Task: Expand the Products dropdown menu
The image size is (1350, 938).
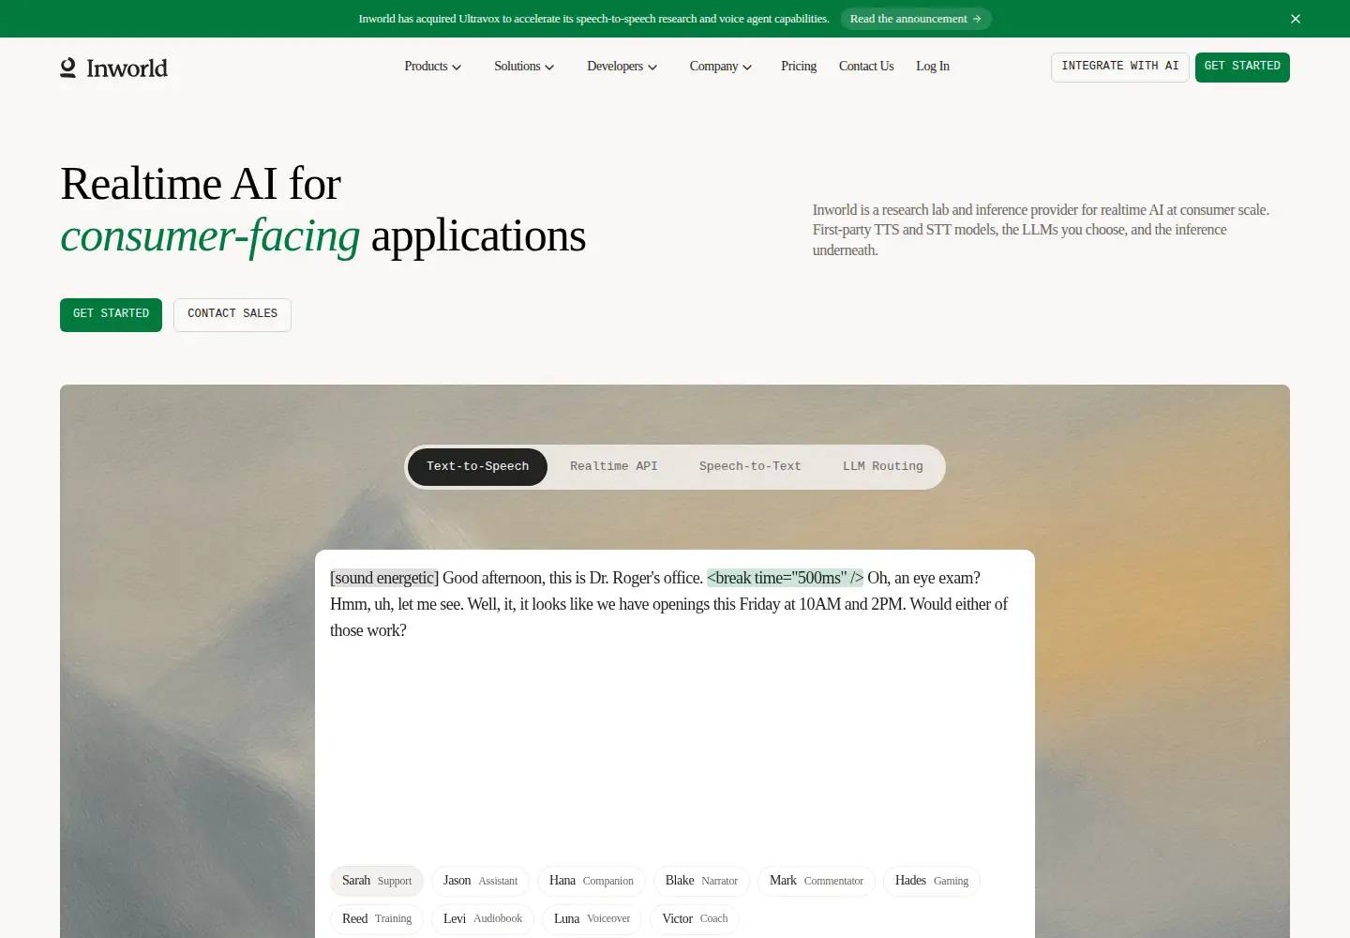Action: (432, 67)
